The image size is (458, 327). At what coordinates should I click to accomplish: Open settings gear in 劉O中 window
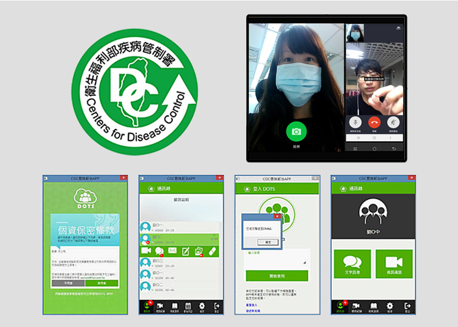click(x=390, y=307)
